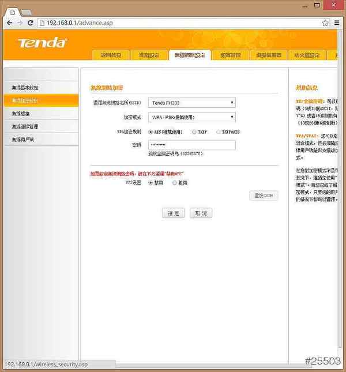Image resolution: width=346 pixels, height=372 pixels.
Task: Minimize the browser window
Action: (305, 6)
